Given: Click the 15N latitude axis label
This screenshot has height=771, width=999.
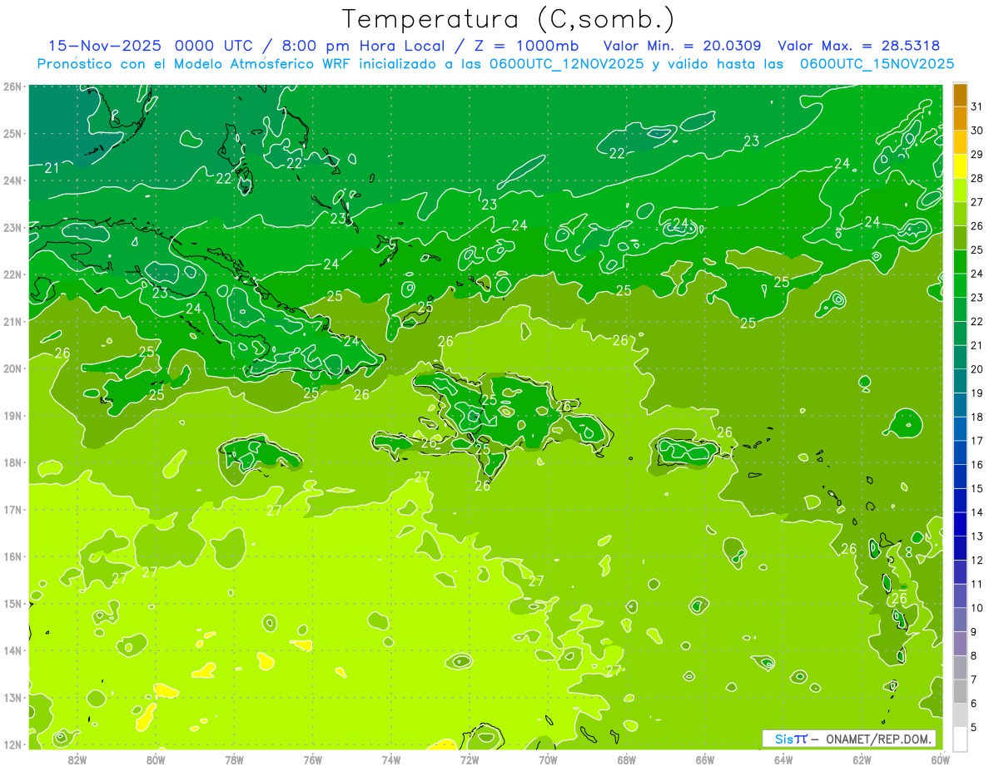Looking at the screenshot, I should tap(12, 604).
